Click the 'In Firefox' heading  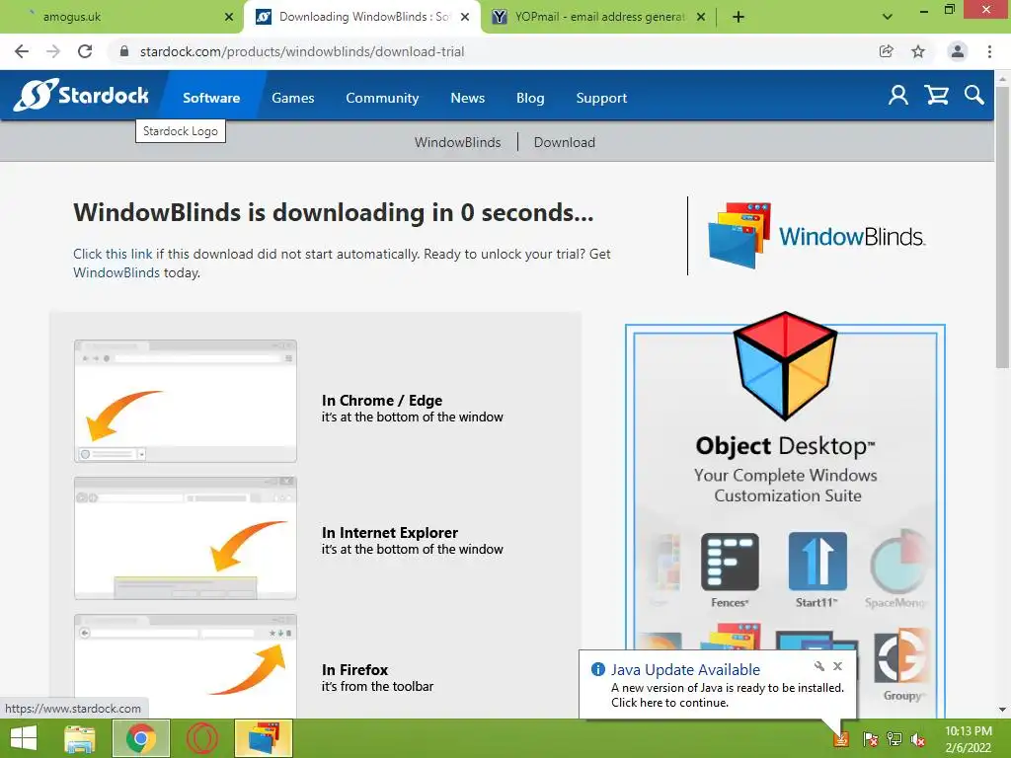[x=354, y=670]
